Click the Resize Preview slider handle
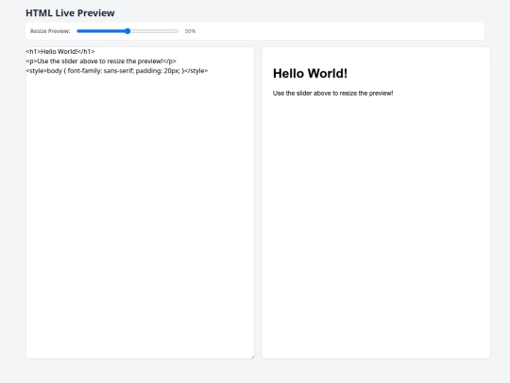The image size is (510, 383). click(x=127, y=31)
